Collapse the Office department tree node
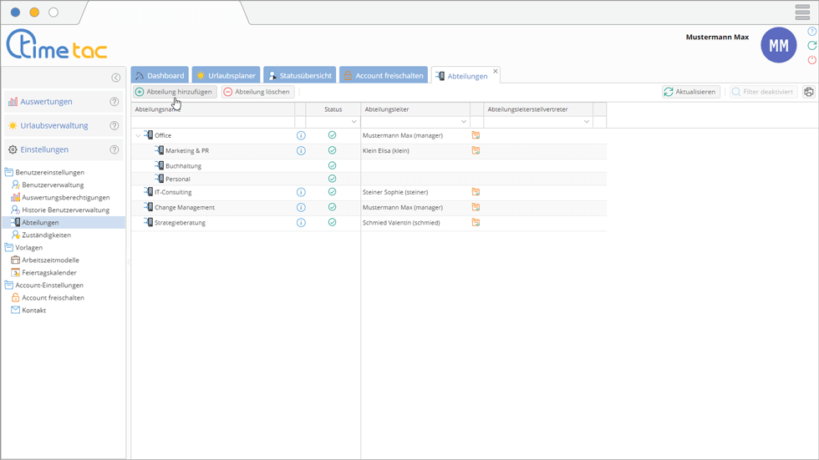Screen dimensions: 819x460 (x=138, y=135)
